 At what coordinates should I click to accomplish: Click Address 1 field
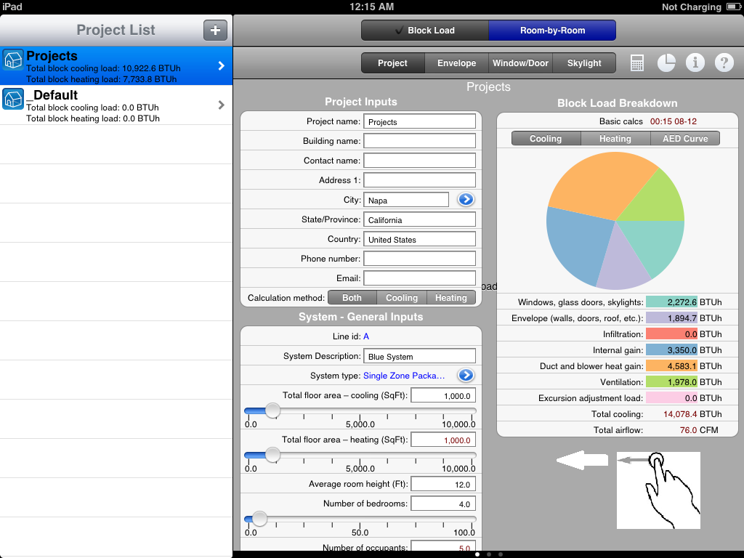click(x=419, y=180)
